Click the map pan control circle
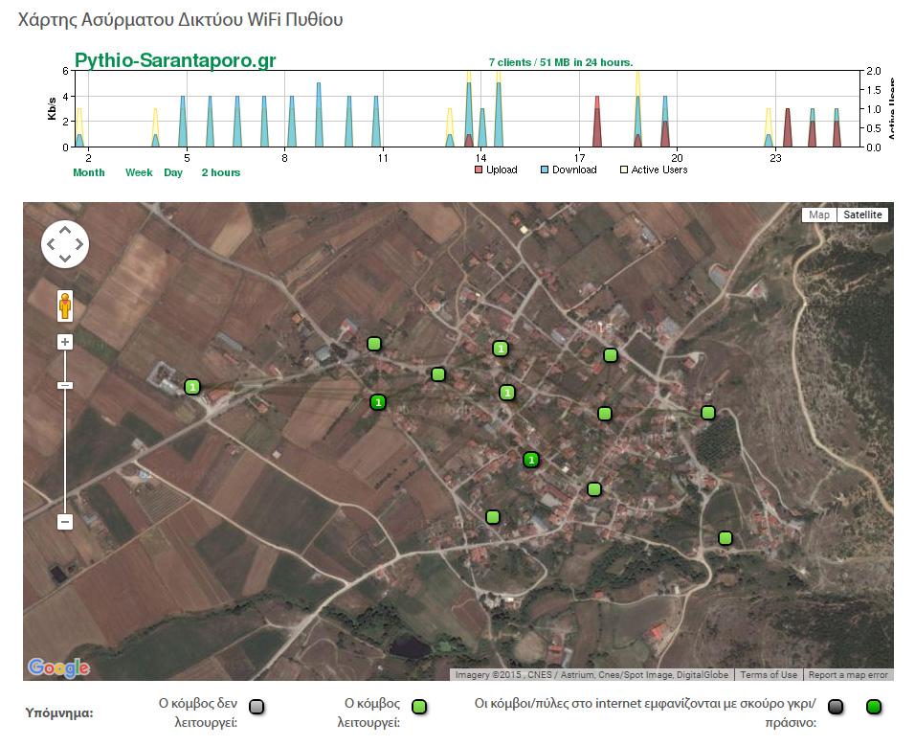 65,244
